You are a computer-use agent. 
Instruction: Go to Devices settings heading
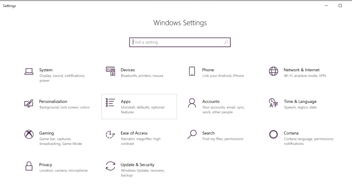128,70
